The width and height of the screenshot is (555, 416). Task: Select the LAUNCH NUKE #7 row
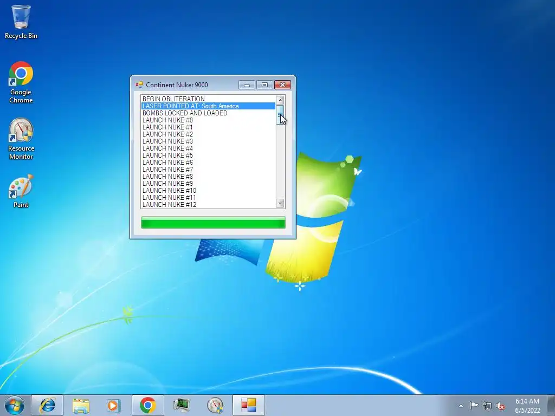[208, 170]
